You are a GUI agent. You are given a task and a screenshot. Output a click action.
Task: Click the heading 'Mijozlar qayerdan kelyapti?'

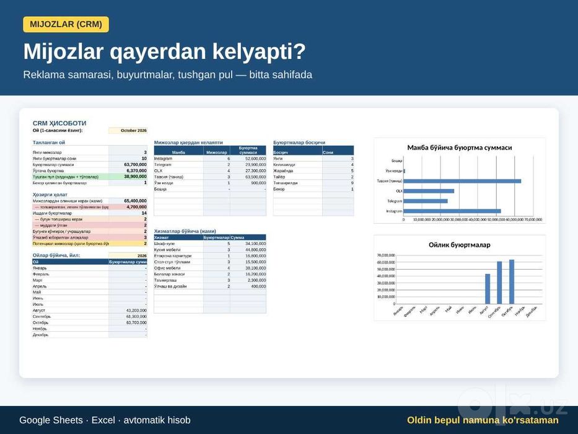click(x=164, y=51)
